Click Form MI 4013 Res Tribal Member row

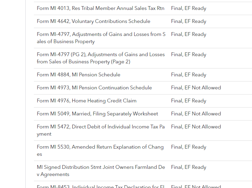[x=100, y=8]
